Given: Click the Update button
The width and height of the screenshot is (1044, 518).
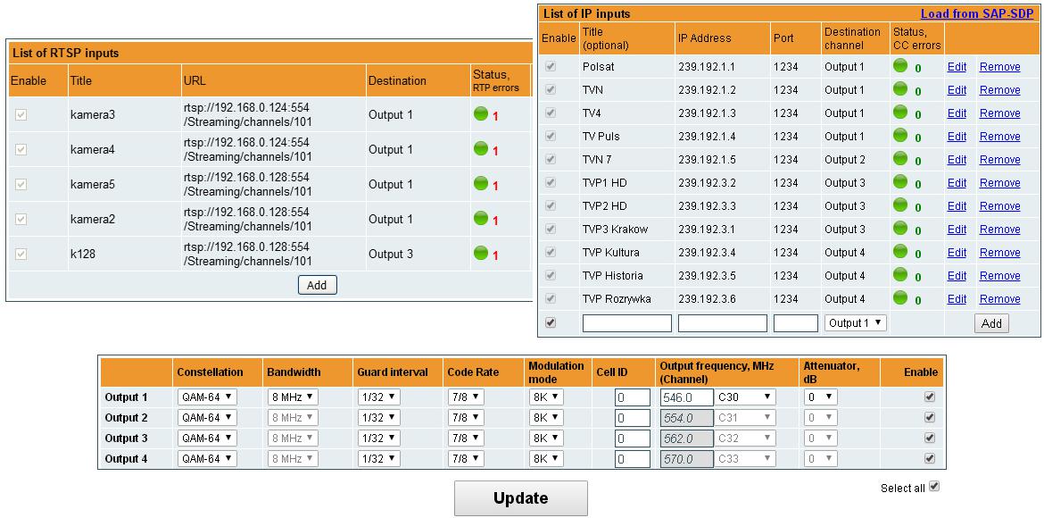Looking at the screenshot, I should [520, 498].
